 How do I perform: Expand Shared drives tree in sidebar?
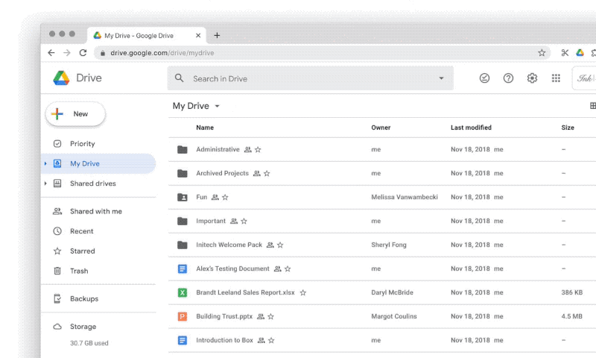pos(46,183)
